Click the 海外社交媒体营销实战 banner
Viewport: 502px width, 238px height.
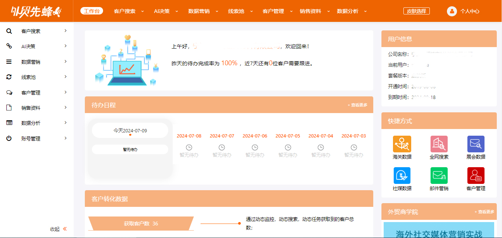439,231
